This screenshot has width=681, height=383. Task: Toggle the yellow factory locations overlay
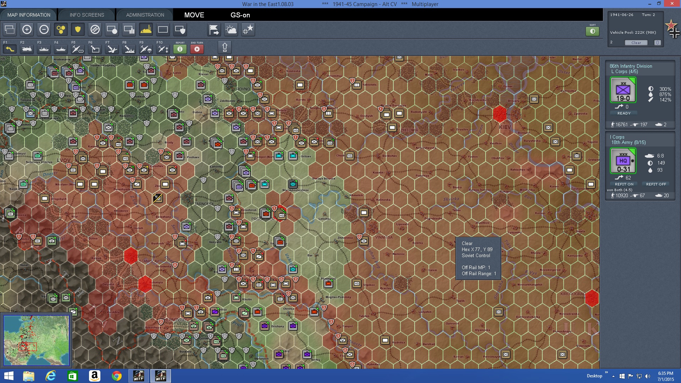[x=146, y=29]
